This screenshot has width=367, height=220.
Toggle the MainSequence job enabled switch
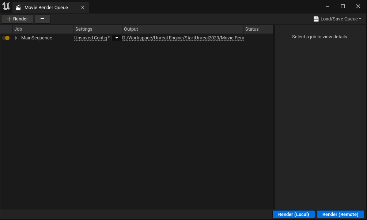pyautogui.click(x=6, y=38)
